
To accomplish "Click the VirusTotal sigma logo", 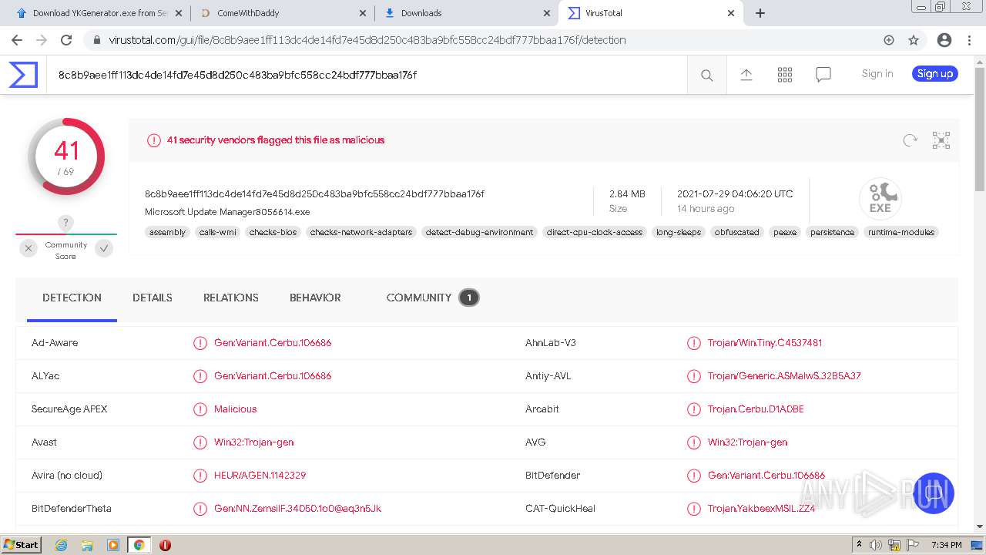I will pyautogui.click(x=23, y=75).
